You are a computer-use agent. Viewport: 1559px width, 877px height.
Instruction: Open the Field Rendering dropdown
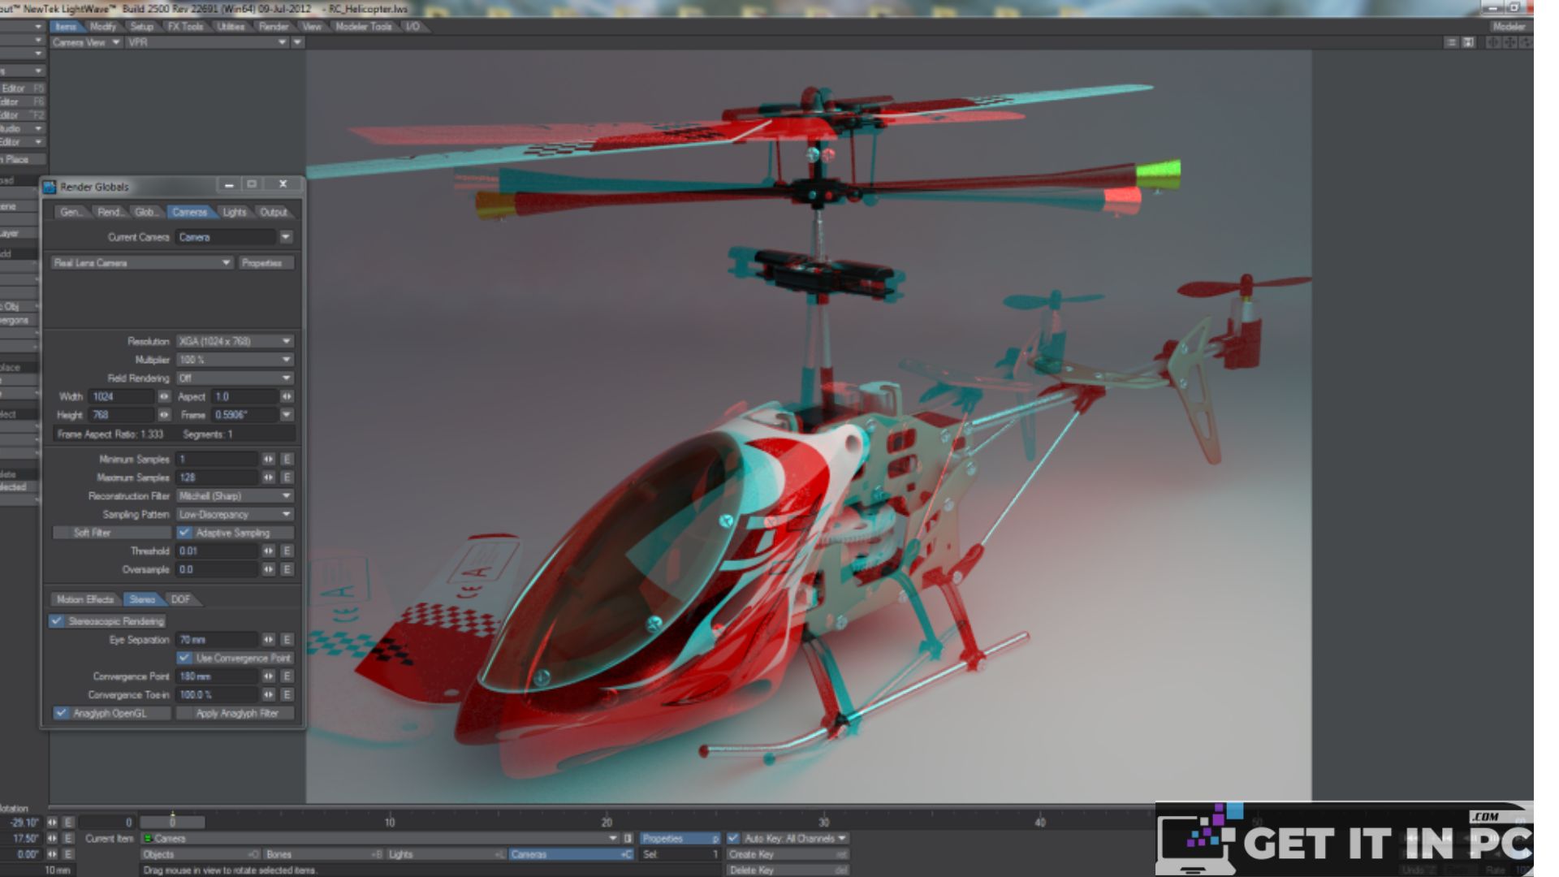pos(235,378)
